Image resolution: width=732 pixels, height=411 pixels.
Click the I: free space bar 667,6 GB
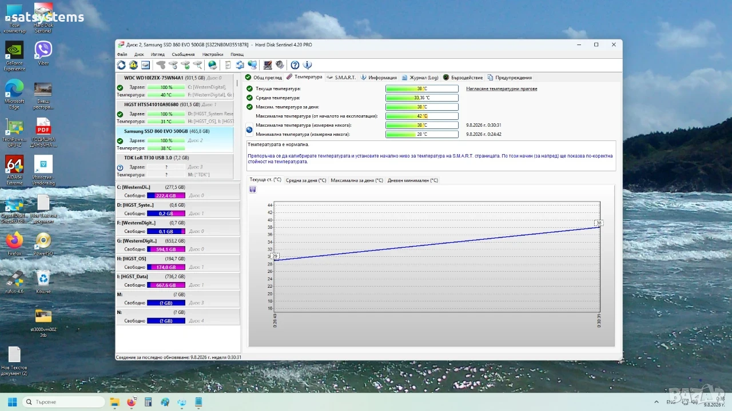166,285
